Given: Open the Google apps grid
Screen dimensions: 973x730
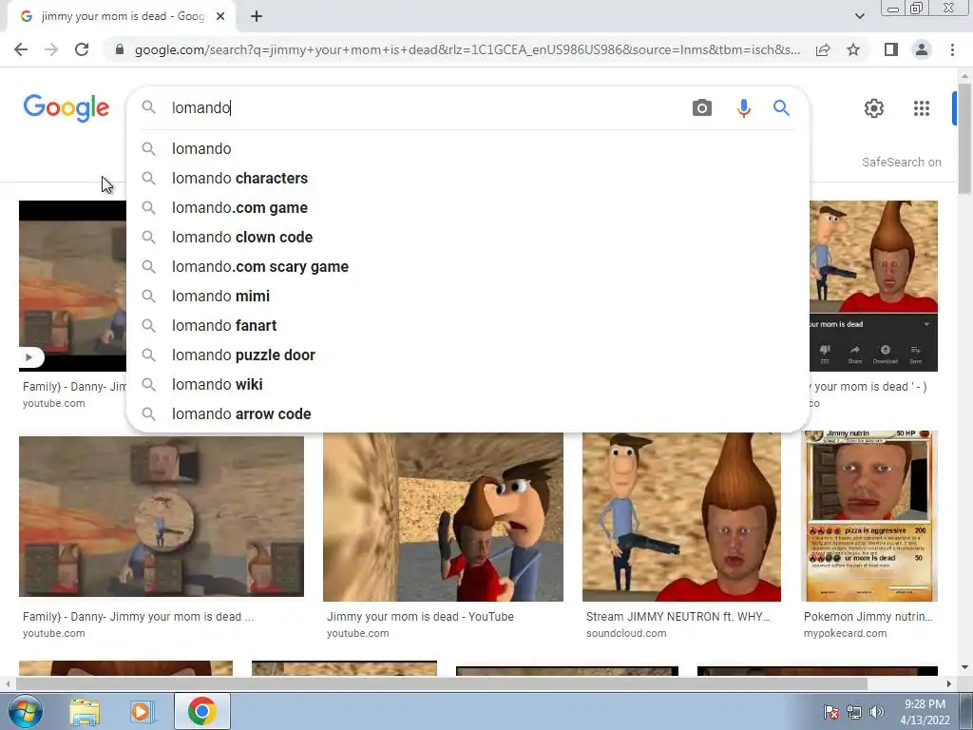Looking at the screenshot, I should point(922,108).
